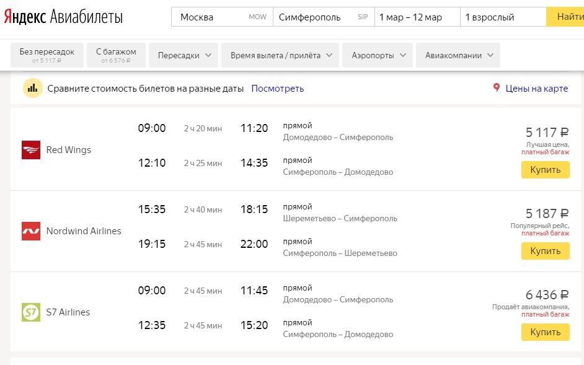The image size is (584, 365).
Task: Open the 'Цены на карте' link
Action: [x=537, y=89]
